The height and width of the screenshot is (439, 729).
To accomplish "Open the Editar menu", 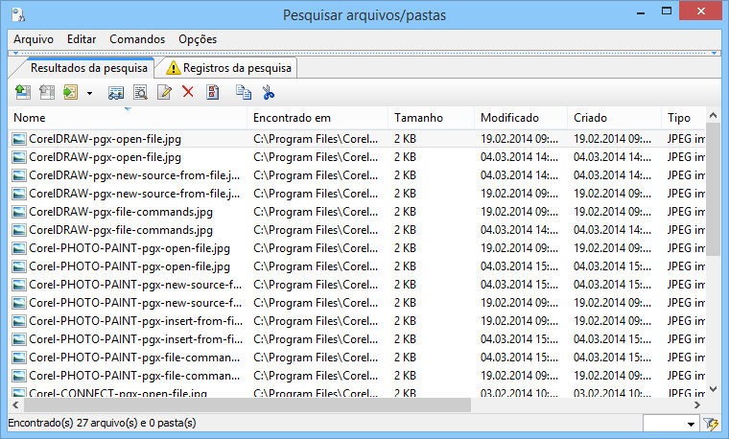I will click(x=82, y=39).
